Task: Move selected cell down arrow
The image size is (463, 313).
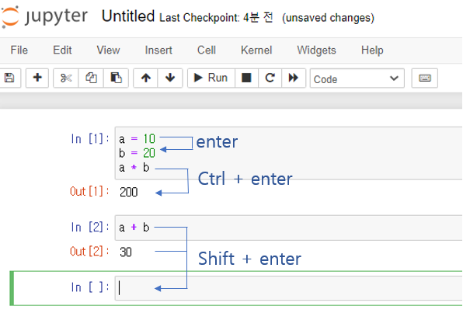Action: click(170, 78)
